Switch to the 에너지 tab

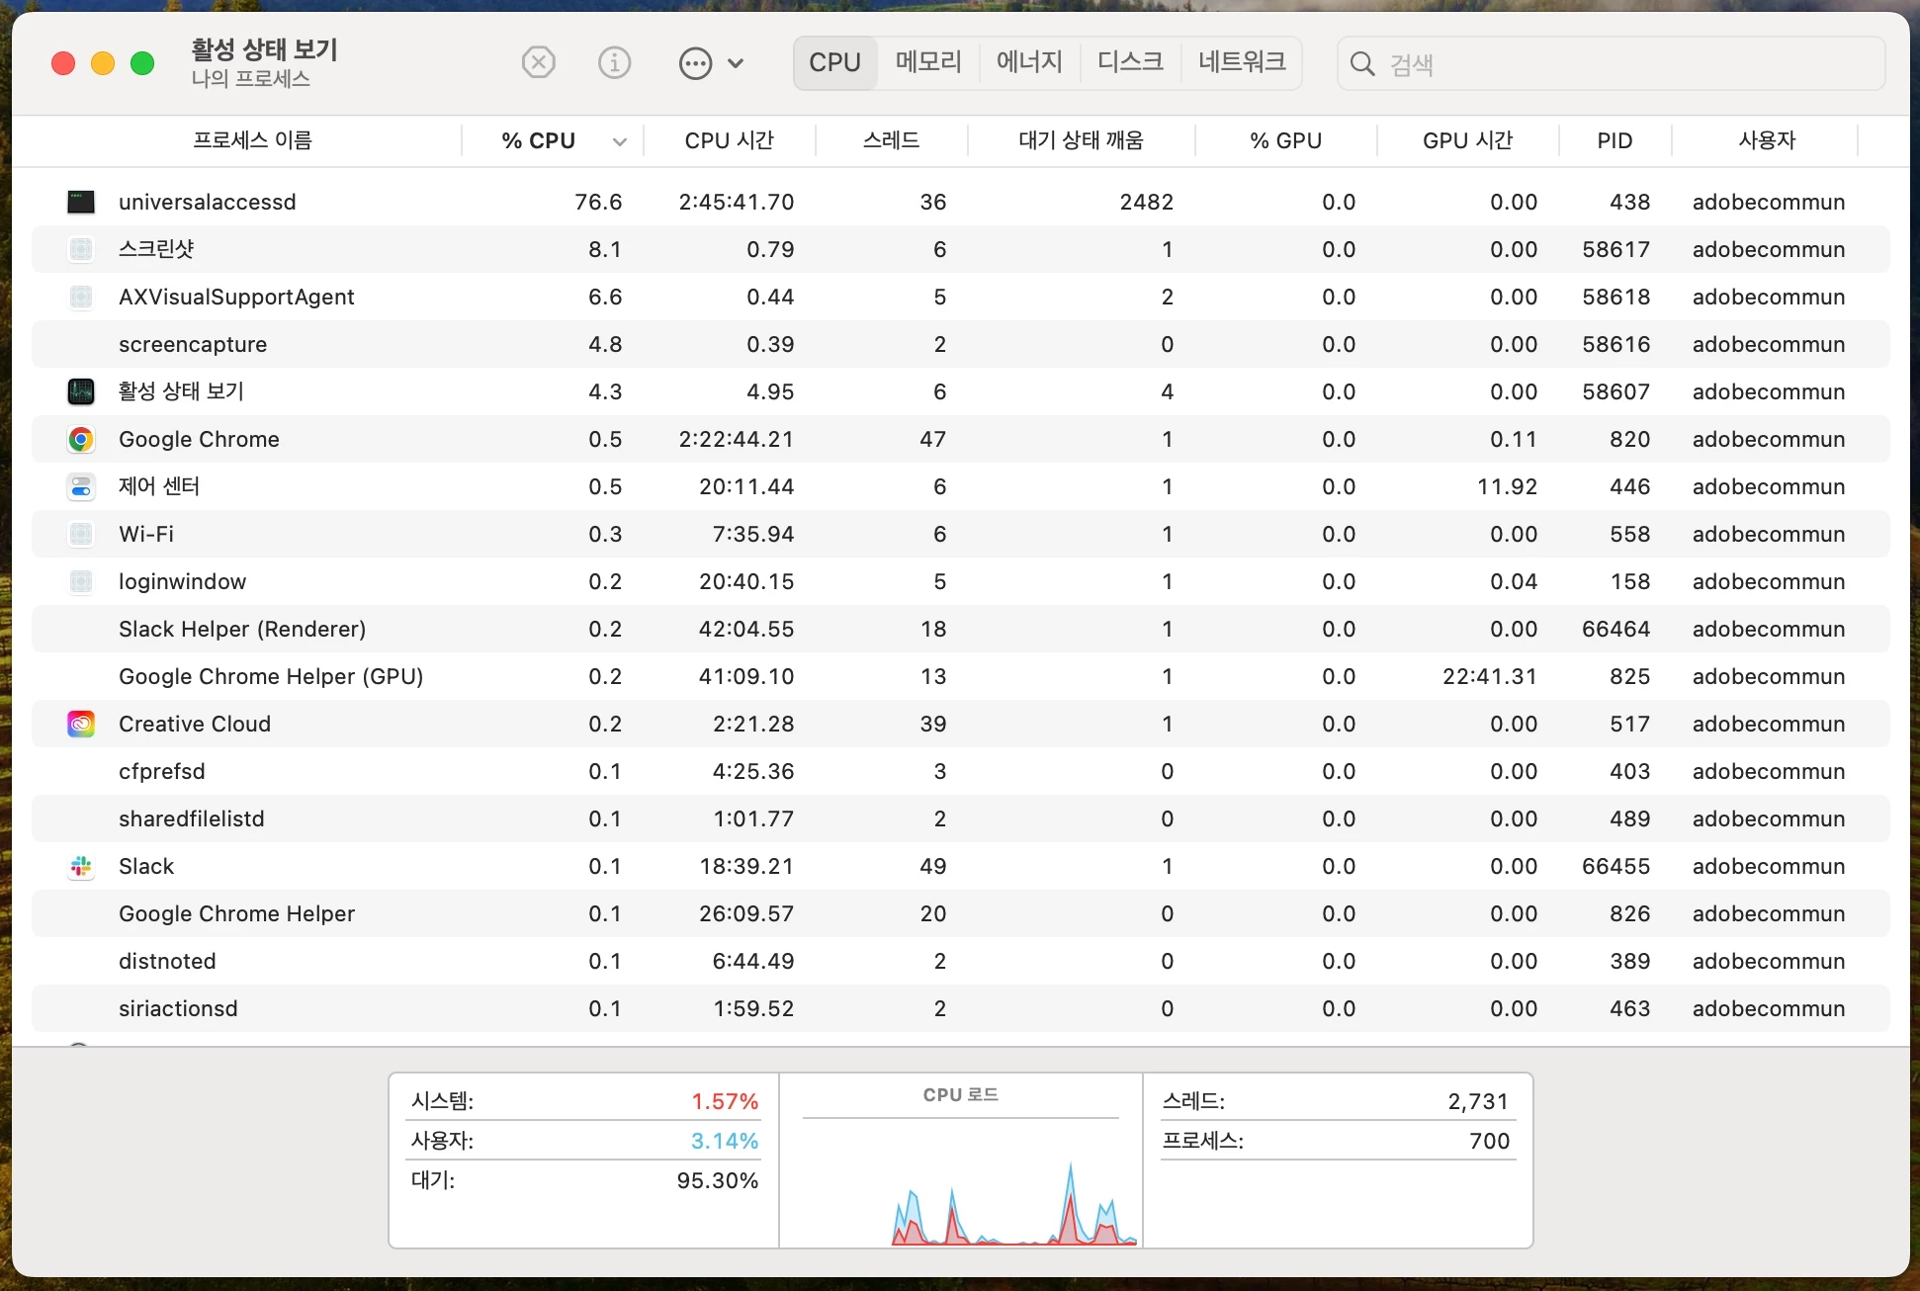coord(1028,62)
